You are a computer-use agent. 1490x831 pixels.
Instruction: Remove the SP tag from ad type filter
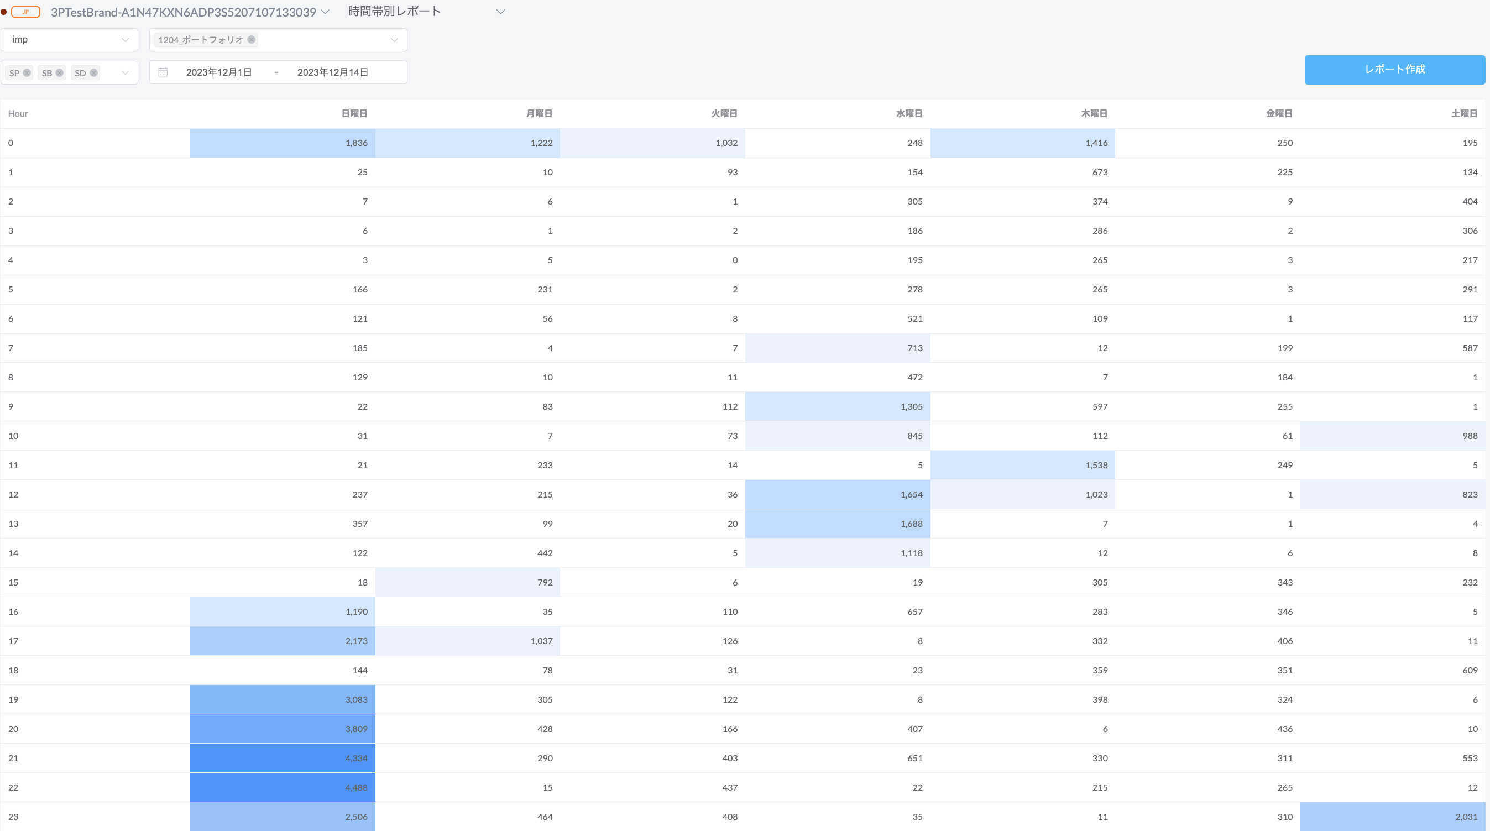click(x=27, y=73)
